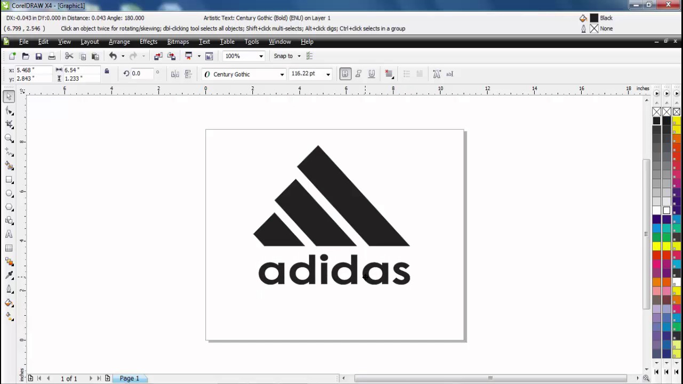
Task: Click the Export icon
Action: pos(171,56)
